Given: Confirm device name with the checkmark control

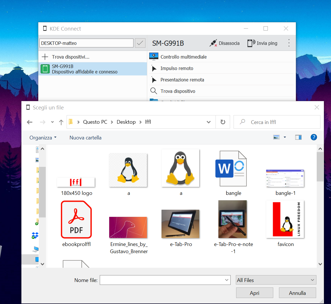Looking at the screenshot, I should (x=140, y=43).
